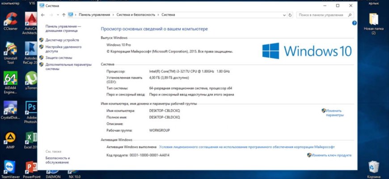Open Диспетчер устройств link
Image resolution: width=389 pixels, height=179 pixels.
pyautogui.click(x=62, y=40)
